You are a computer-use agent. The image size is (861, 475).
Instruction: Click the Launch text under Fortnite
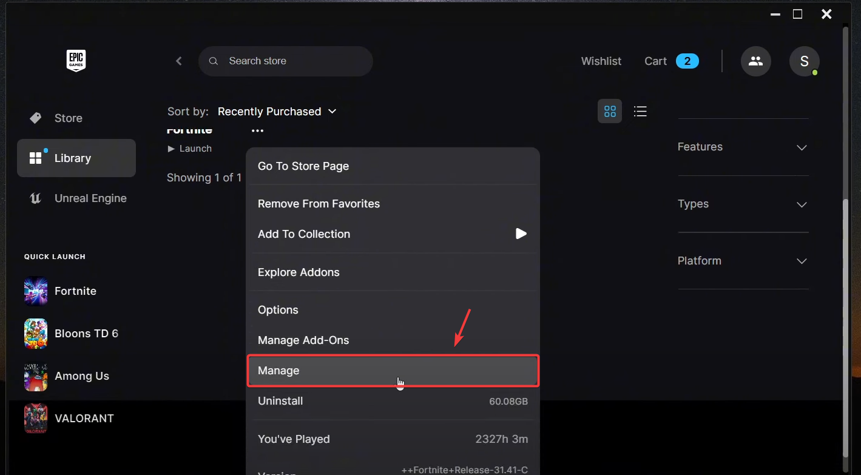point(195,149)
